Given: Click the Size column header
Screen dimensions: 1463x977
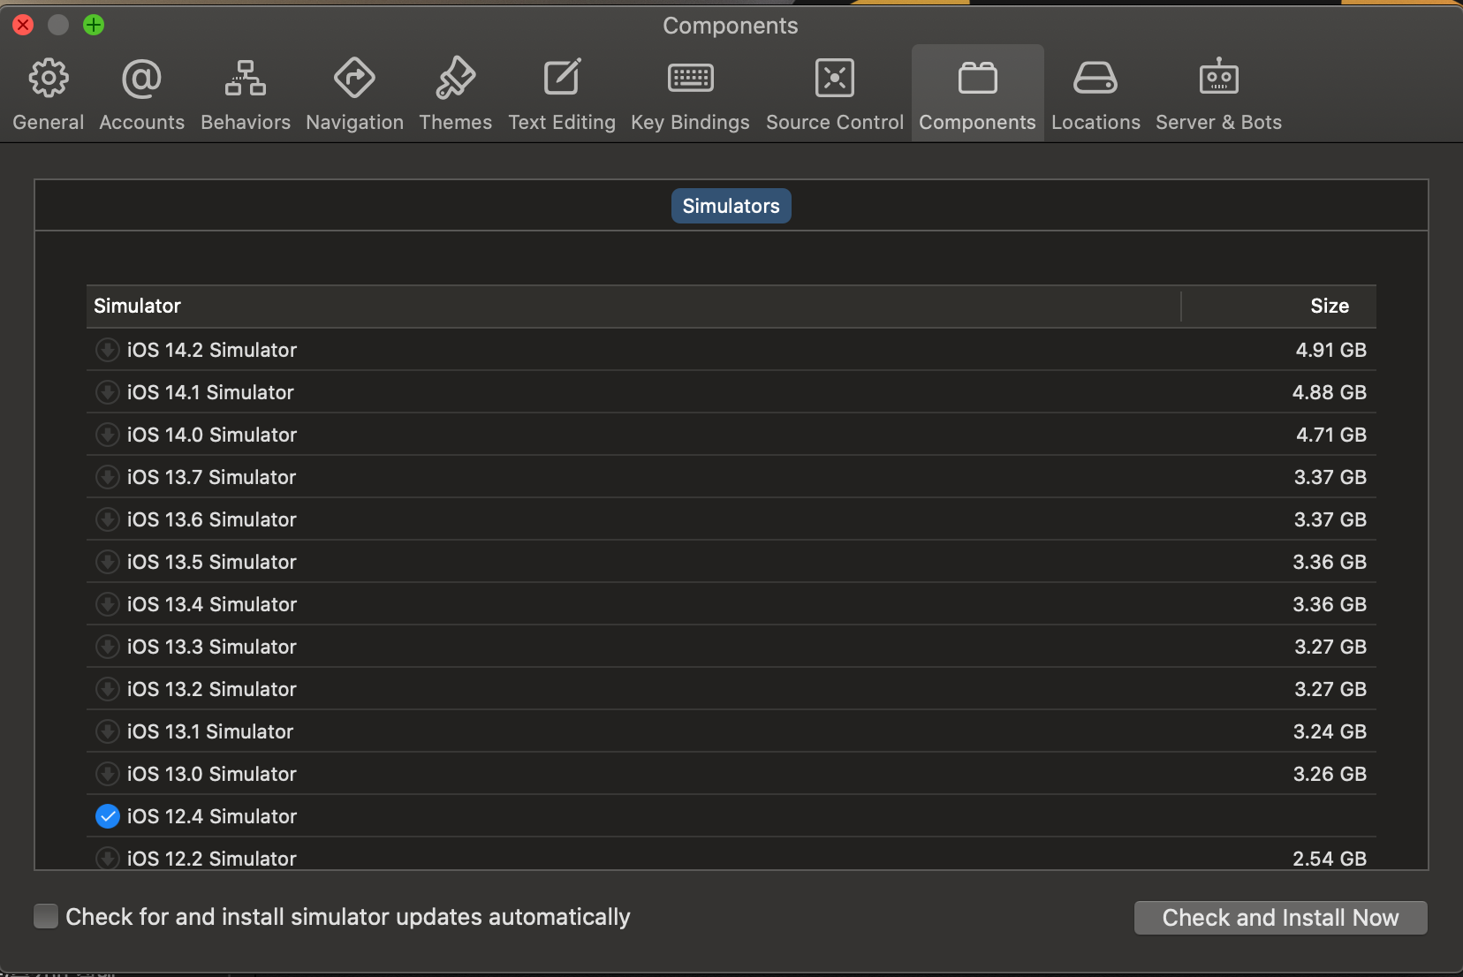Looking at the screenshot, I should click(x=1278, y=306).
